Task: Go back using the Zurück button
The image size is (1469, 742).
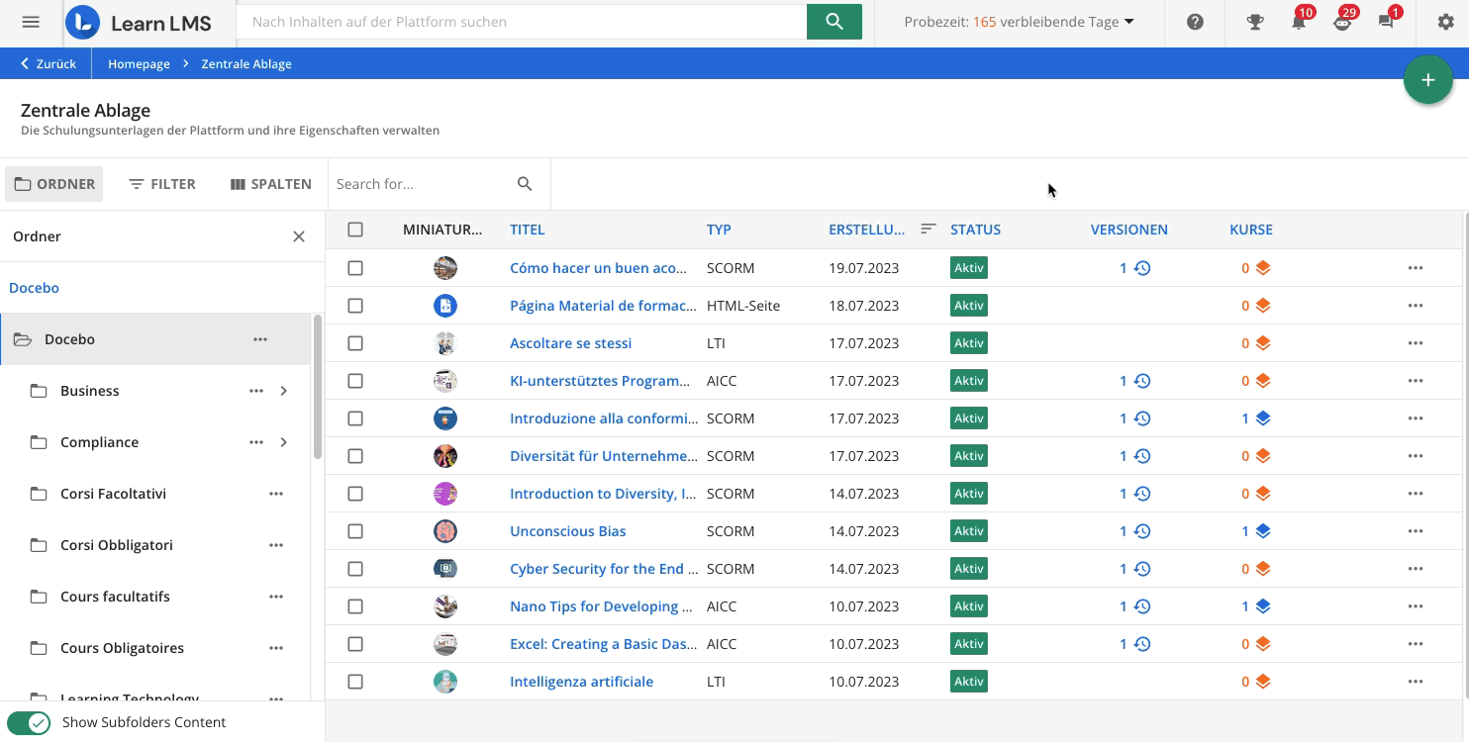Action: coord(48,63)
